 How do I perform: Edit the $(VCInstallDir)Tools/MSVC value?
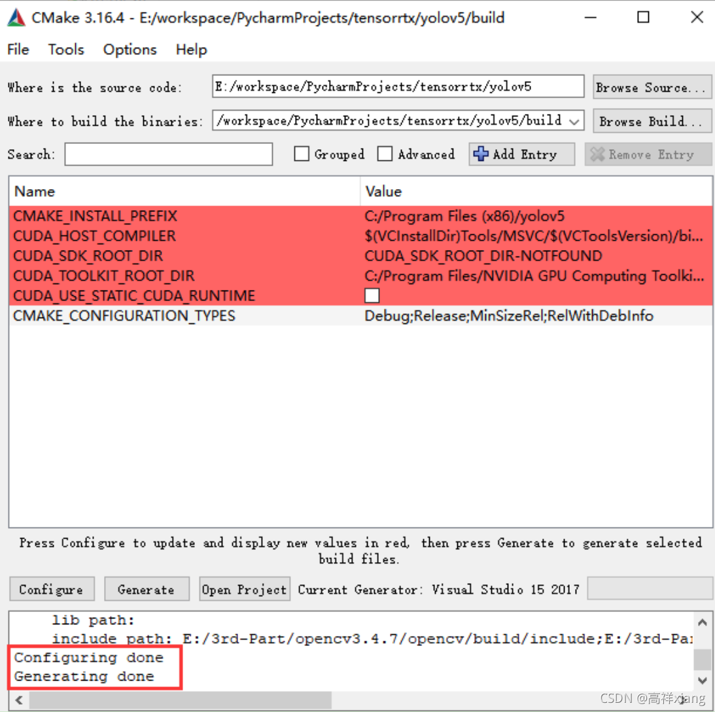(534, 236)
